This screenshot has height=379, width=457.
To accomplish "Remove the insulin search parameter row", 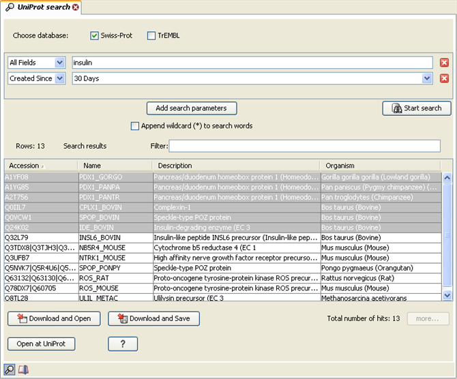I will (444, 62).
